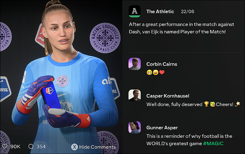
Task: Click the red heart emoji in Corbin's comment
Action: pyautogui.click(x=162, y=72)
